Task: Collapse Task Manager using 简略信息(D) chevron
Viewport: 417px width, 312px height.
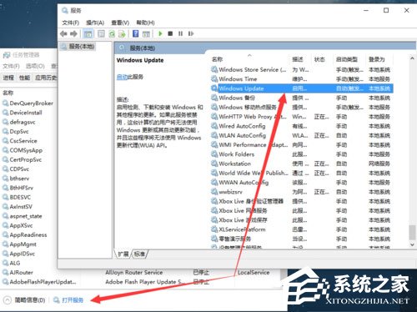Action: coord(7,300)
